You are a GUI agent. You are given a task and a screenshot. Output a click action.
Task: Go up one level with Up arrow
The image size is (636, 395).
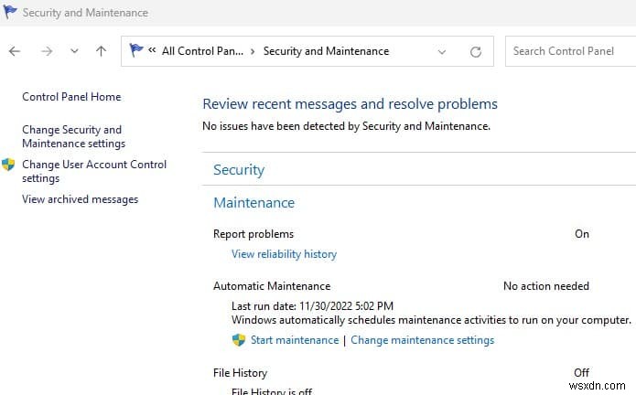point(101,51)
